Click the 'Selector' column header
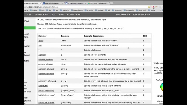Viewport: 187px width, 105px height. [42, 36]
